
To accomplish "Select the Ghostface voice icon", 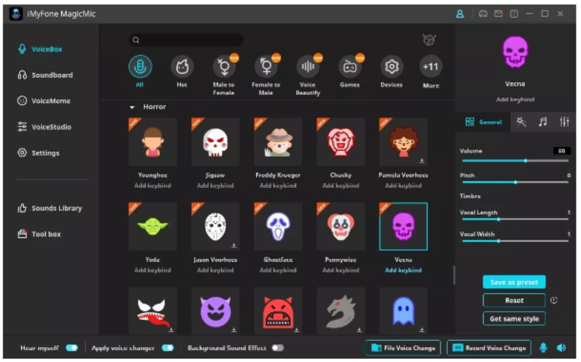I will [x=278, y=227].
